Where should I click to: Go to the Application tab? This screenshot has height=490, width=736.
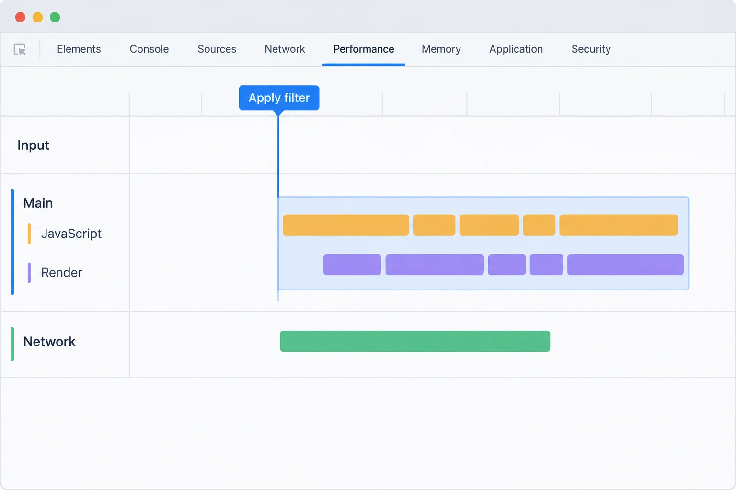point(516,49)
